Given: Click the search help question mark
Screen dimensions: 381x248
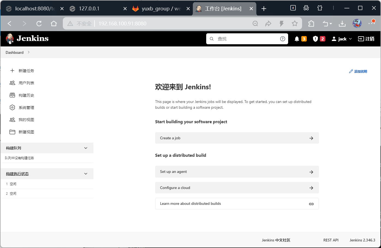Looking at the screenshot, I should 283,39.
